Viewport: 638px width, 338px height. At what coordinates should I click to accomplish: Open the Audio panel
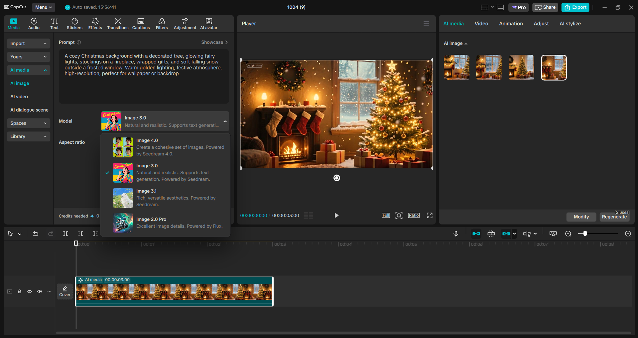[x=34, y=23]
